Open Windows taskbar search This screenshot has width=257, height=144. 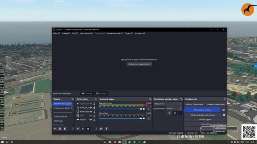(x=7, y=142)
